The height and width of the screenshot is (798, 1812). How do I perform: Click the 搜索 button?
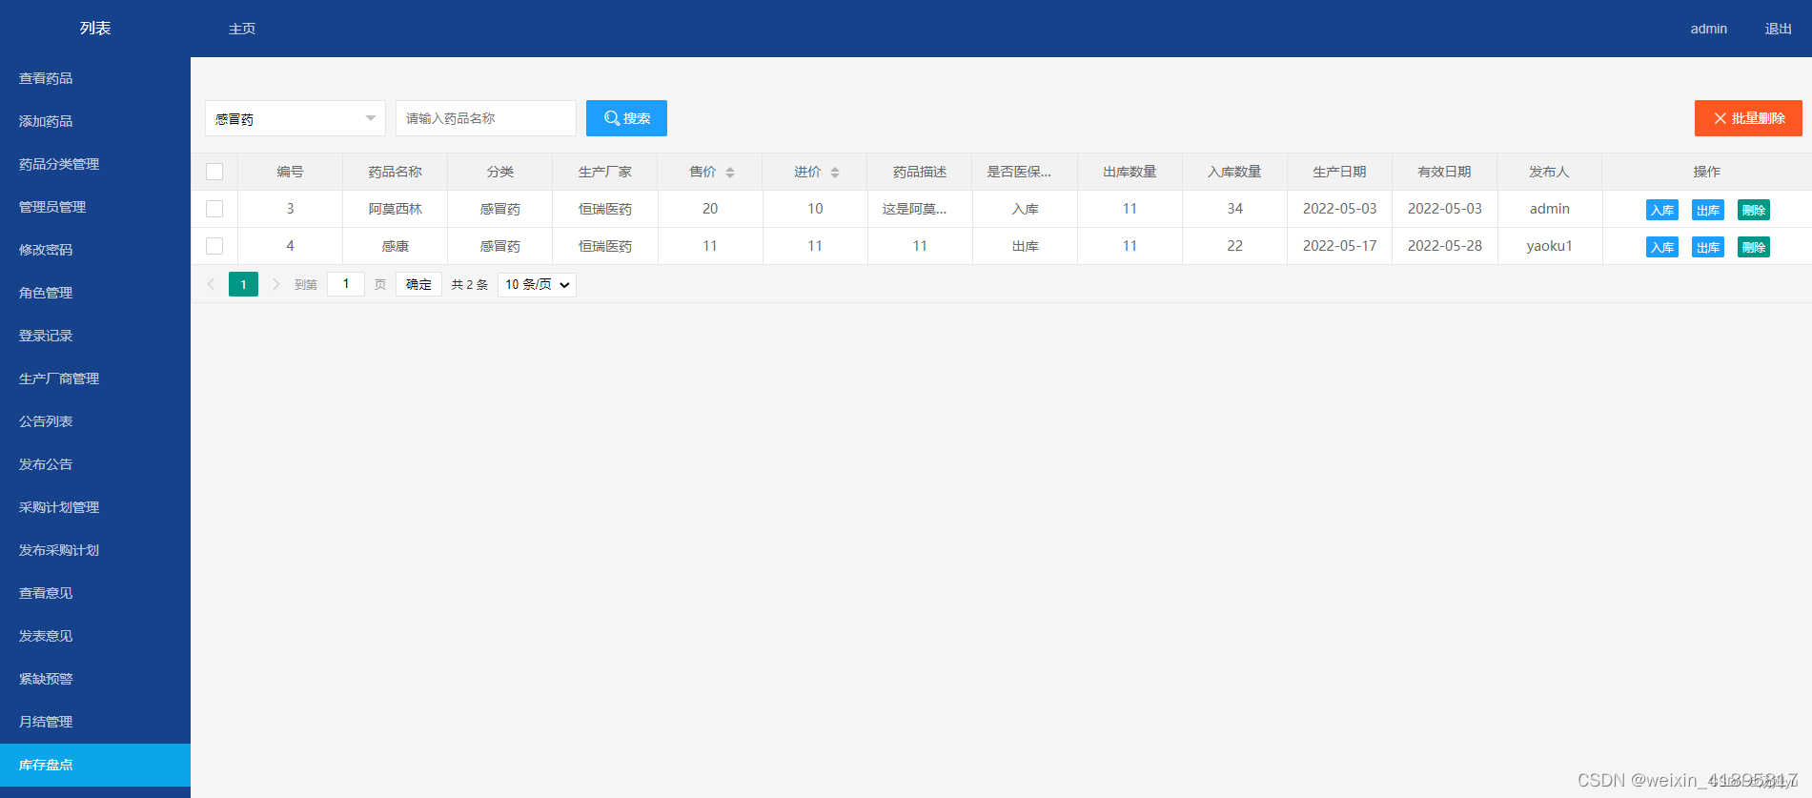coord(626,118)
